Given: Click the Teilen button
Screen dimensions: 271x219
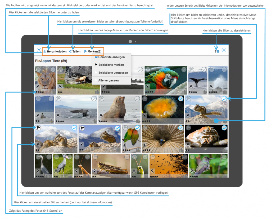Looking at the screenshot, I should pyautogui.click(x=75, y=51).
